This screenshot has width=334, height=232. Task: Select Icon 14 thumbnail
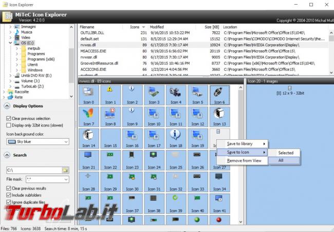pyautogui.click(x=88, y=138)
